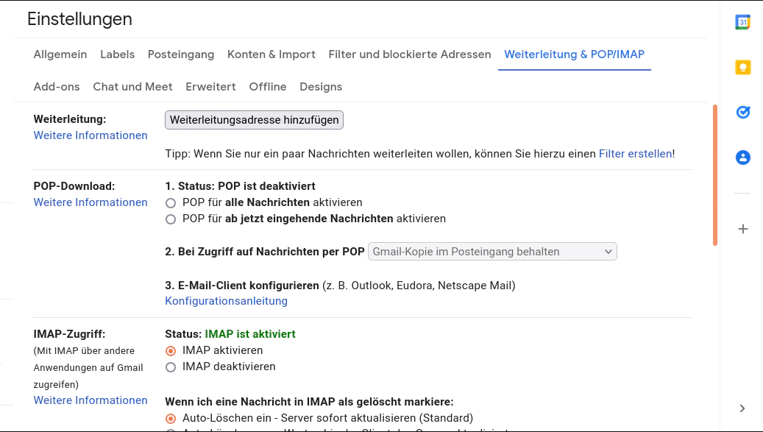Click Weiterleitungsadresse hinzufügen button

click(x=254, y=120)
